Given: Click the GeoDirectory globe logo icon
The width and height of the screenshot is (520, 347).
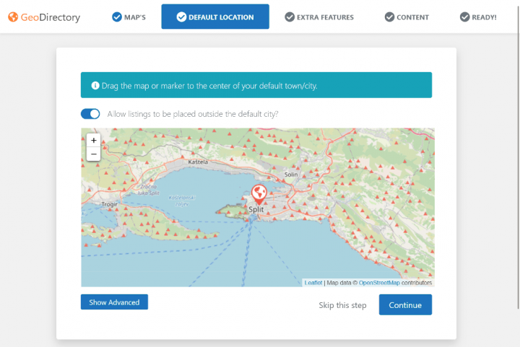Looking at the screenshot, I should pos(13,17).
